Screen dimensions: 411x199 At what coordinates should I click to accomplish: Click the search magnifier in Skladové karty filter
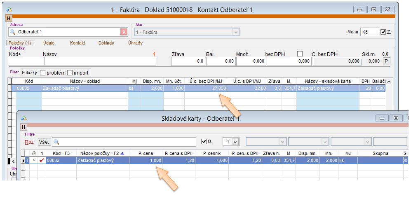click(x=57, y=142)
